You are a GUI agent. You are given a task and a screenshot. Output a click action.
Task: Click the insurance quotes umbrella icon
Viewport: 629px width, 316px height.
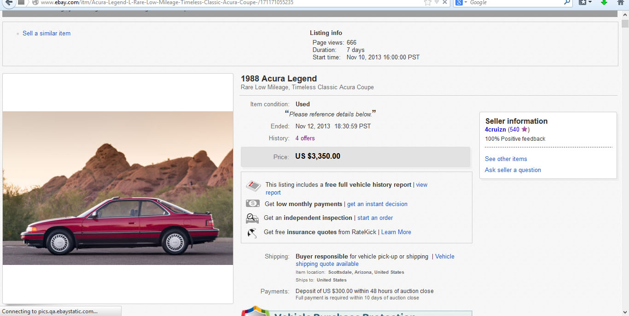pyautogui.click(x=252, y=233)
